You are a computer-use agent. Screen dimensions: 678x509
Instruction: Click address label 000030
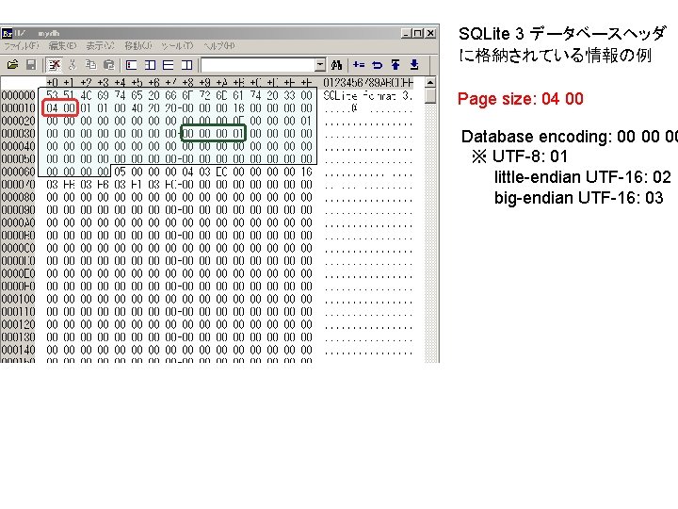click(x=18, y=133)
